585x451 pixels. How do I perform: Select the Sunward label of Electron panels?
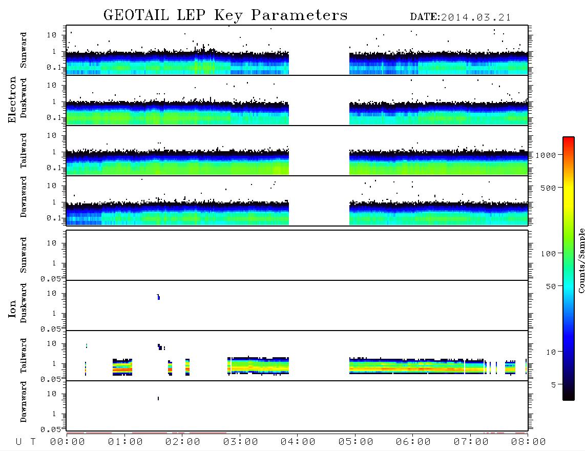coord(23,50)
